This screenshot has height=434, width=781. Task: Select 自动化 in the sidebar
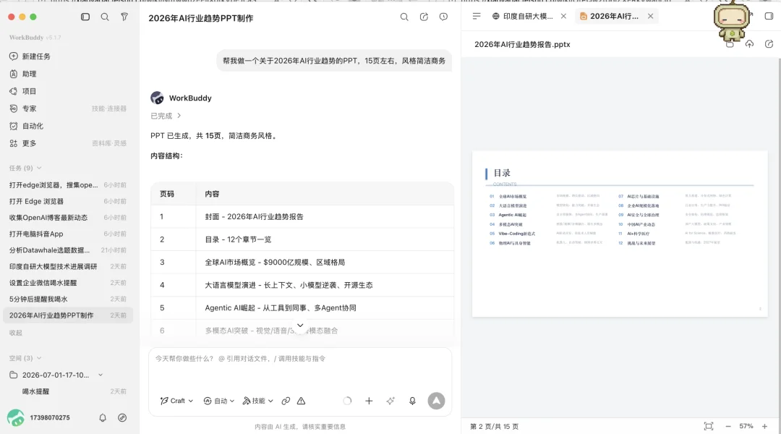coord(33,126)
